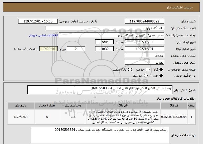Click the creation date field 1397/12/01
The height and width of the screenshot is (144, 203).
coord(144,42)
